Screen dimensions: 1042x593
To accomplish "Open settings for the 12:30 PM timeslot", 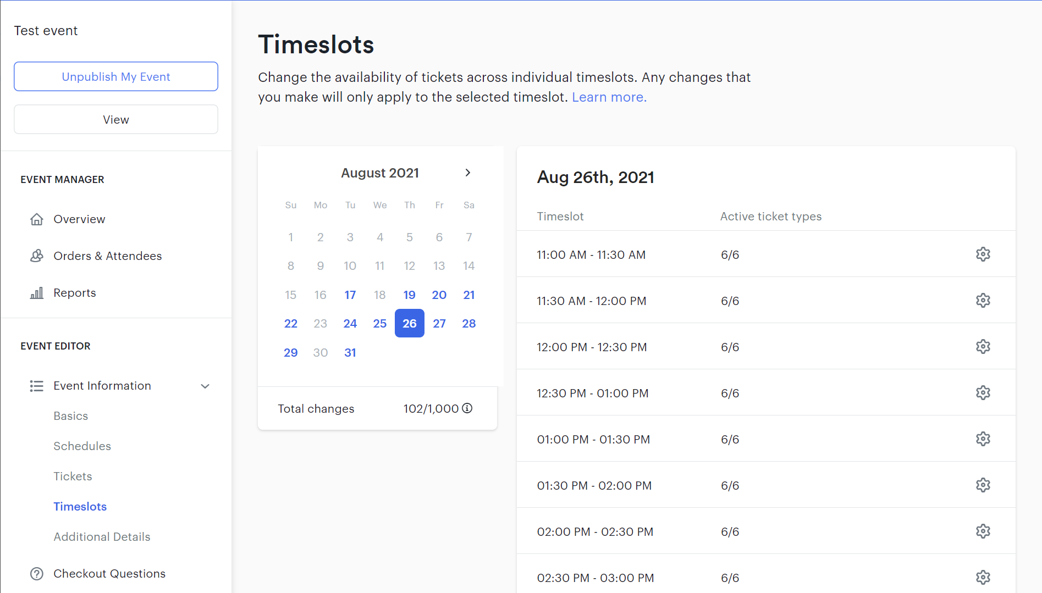I will pos(983,392).
